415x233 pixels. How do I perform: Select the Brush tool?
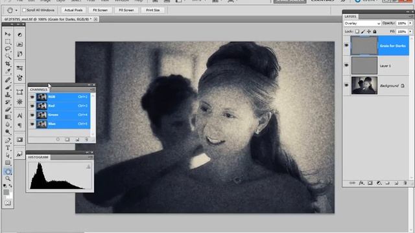tap(8, 87)
